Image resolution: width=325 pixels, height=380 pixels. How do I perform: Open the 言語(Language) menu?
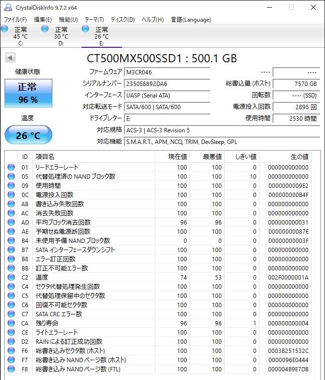click(191, 20)
